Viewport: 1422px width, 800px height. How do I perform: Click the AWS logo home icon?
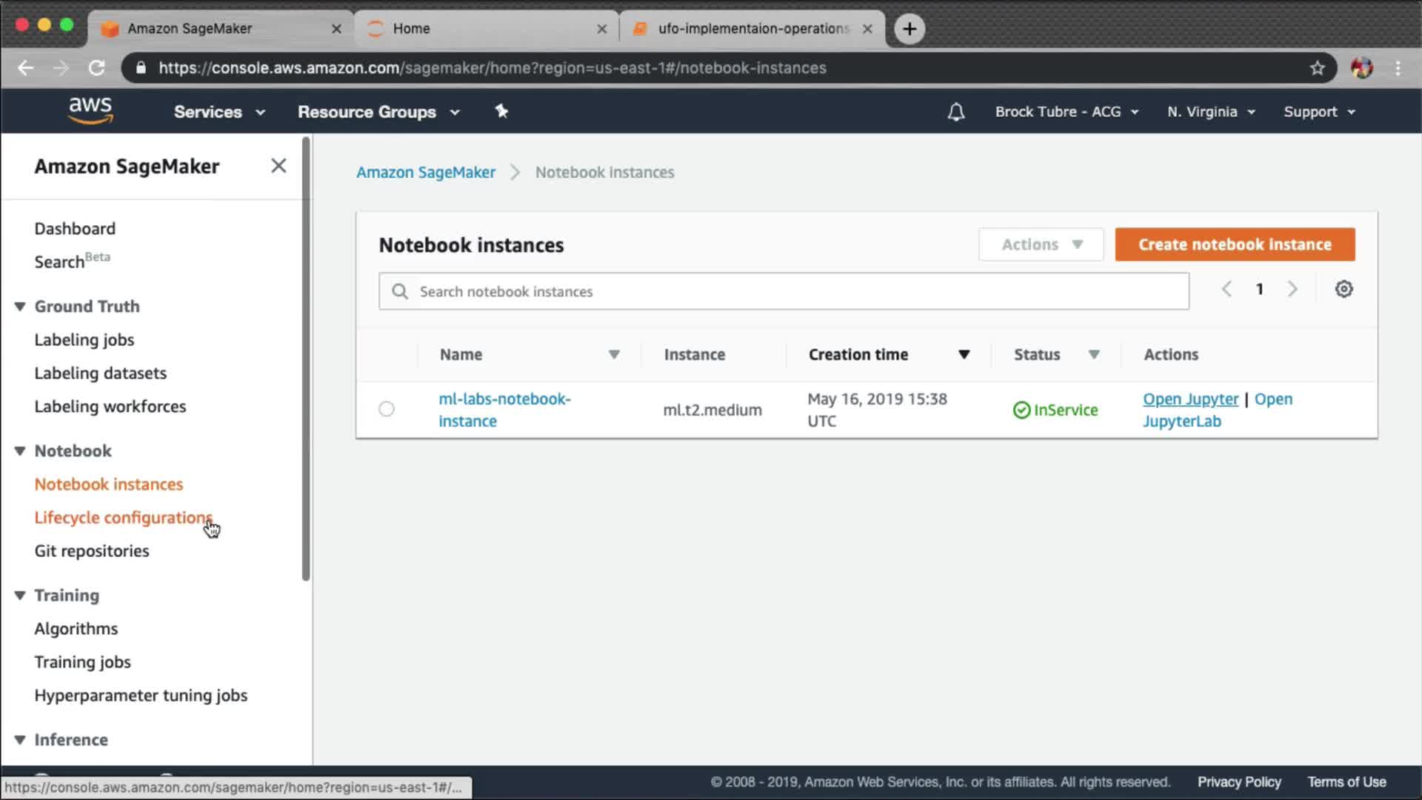[90, 110]
